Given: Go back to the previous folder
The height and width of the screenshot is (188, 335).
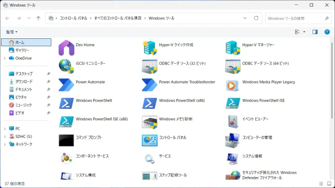Looking at the screenshot, I should pyautogui.click(x=7, y=18).
